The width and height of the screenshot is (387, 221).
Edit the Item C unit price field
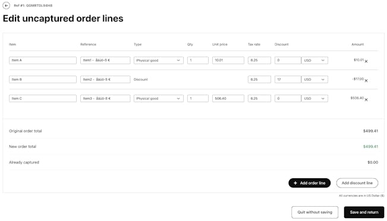coord(228,99)
